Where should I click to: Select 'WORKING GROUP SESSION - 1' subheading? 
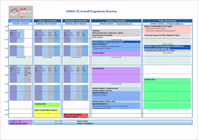click(47, 24)
